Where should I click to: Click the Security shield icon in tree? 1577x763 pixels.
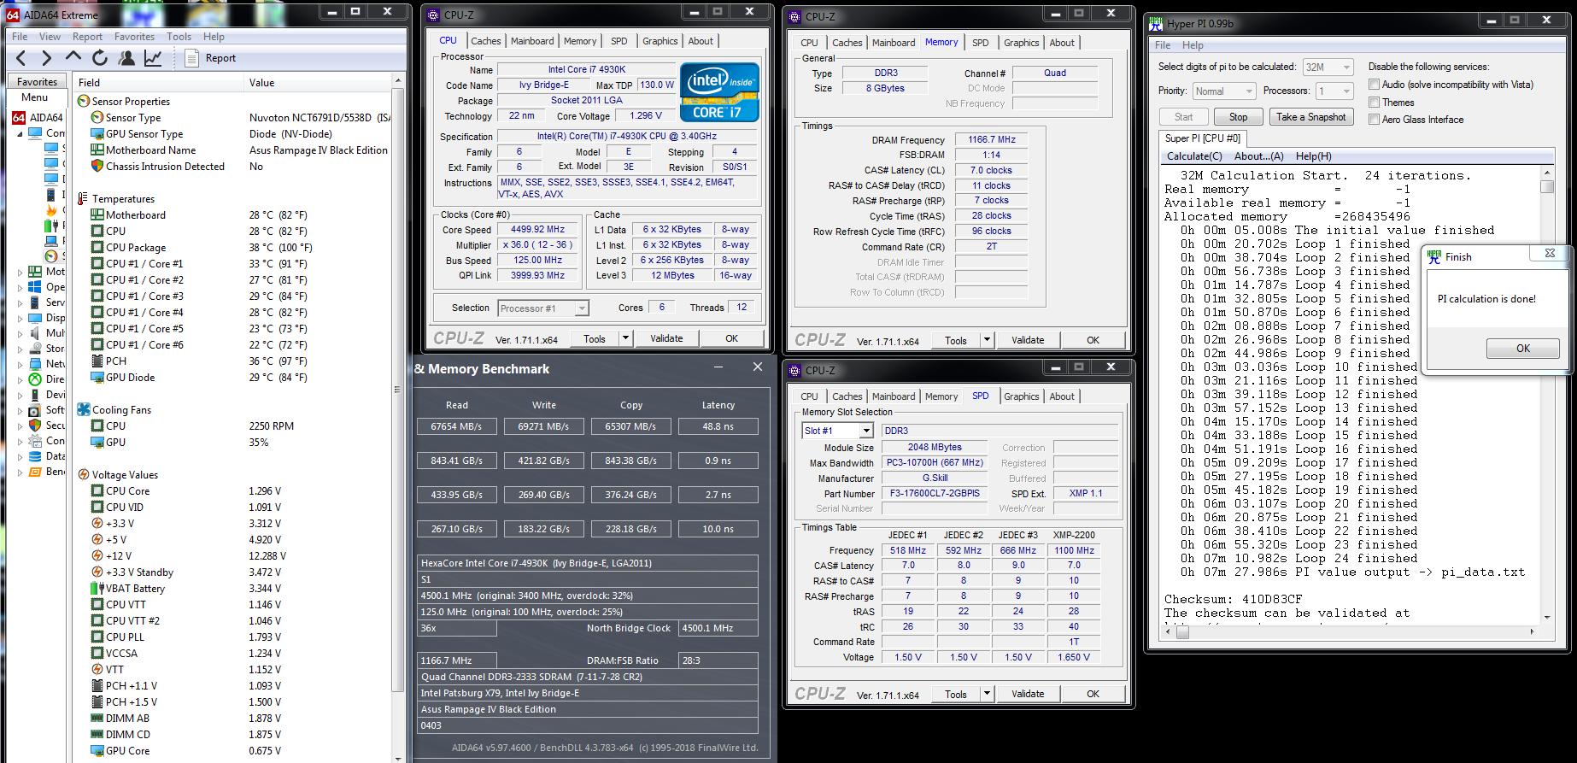pos(35,426)
